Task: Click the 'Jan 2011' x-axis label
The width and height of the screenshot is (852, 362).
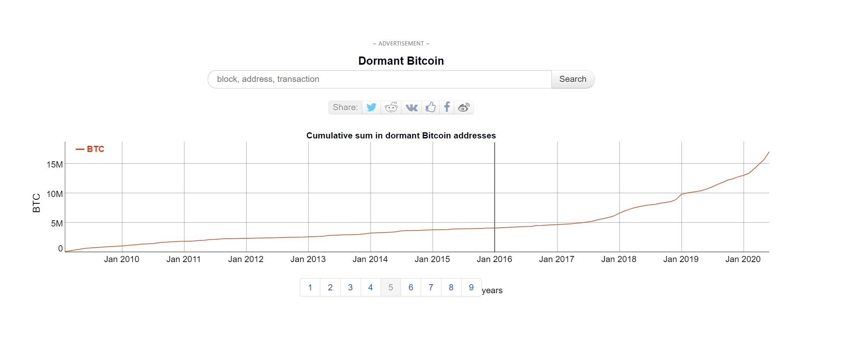Action: point(184,259)
